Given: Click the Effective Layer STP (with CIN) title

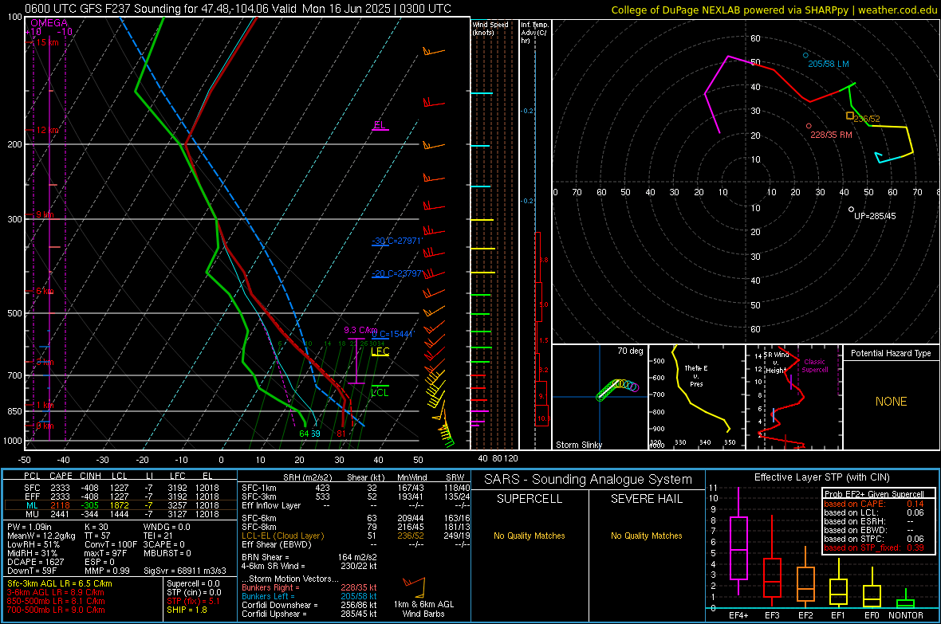Looking at the screenshot, I should click(x=821, y=477).
